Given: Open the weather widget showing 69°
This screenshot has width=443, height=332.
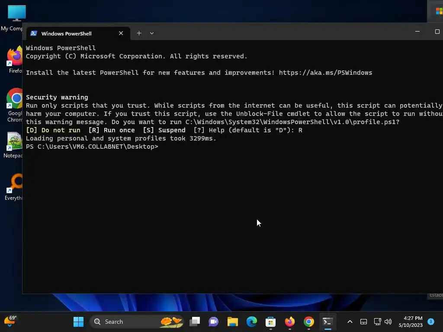Looking at the screenshot, I should (x=10, y=321).
